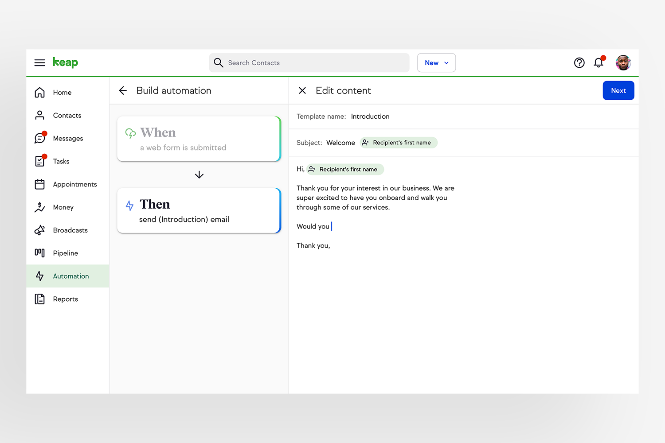Toggle the hamburger navigation menu
Viewport: 665px width, 443px height.
39,62
